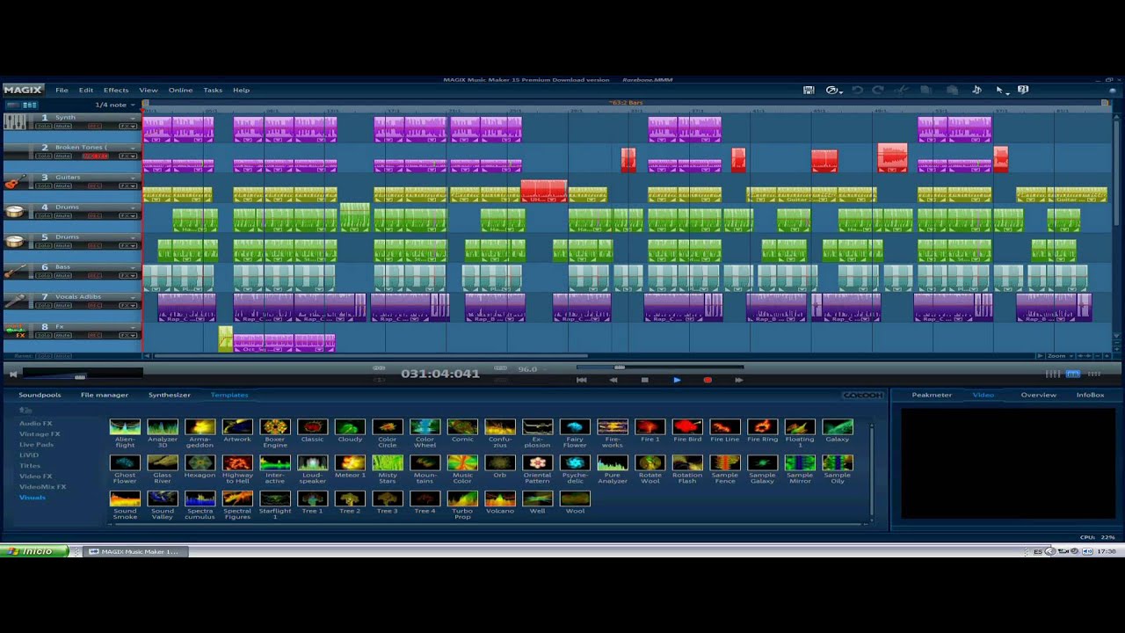Open the help question-mark icon

click(x=1023, y=90)
